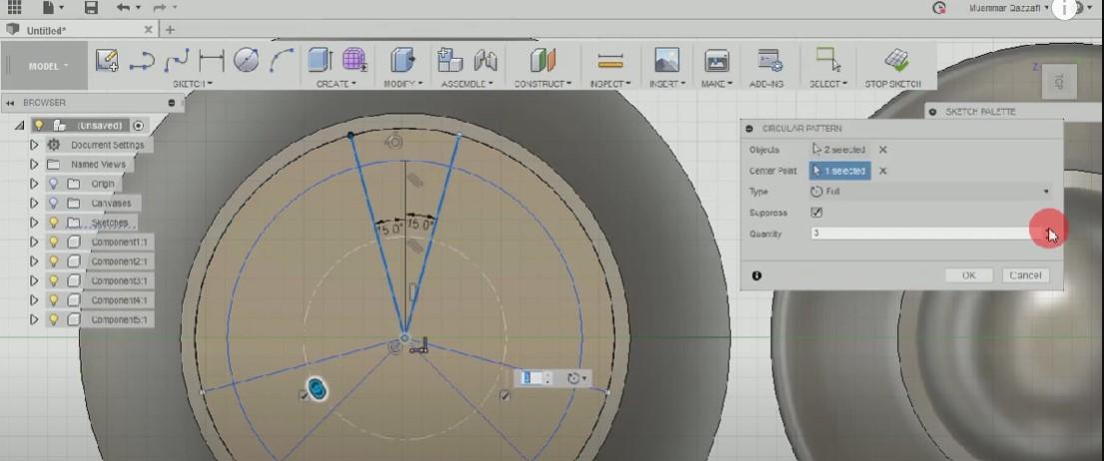Select the Measure inspect tool
The height and width of the screenshot is (461, 1104).
[x=610, y=61]
